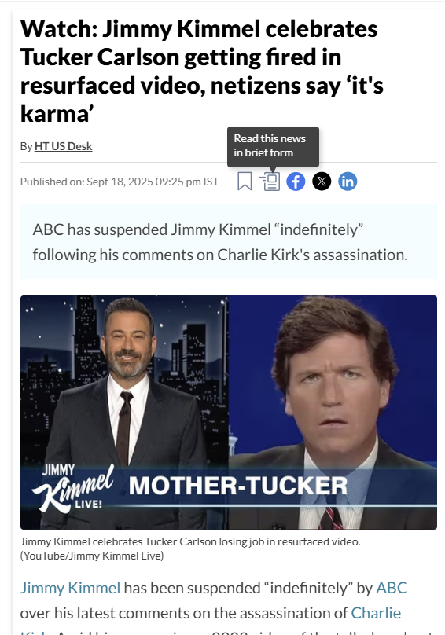Click the MOTHER-TUCKER banner text in image
This screenshot has height=635, width=445.
pos(238,486)
